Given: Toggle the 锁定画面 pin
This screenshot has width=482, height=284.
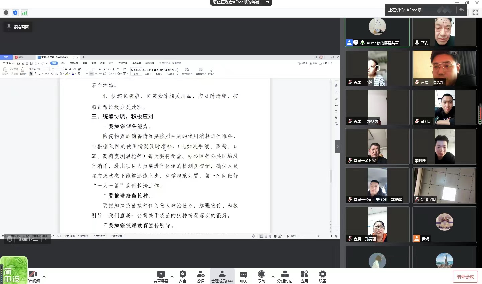Looking at the screenshot, I should point(18,27).
